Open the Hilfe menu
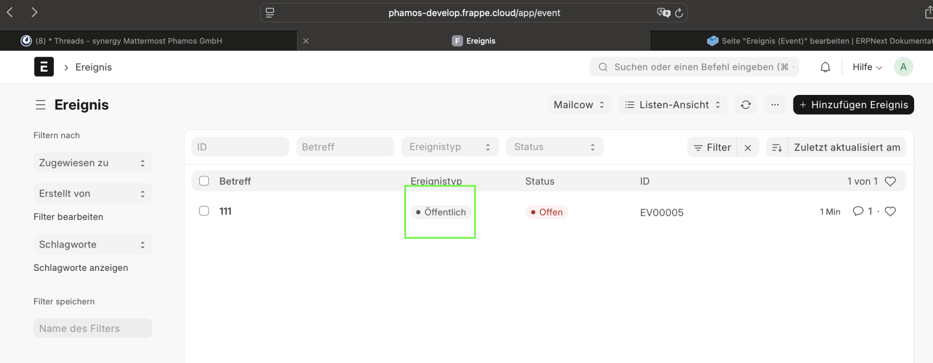933x363 pixels. click(867, 67)
